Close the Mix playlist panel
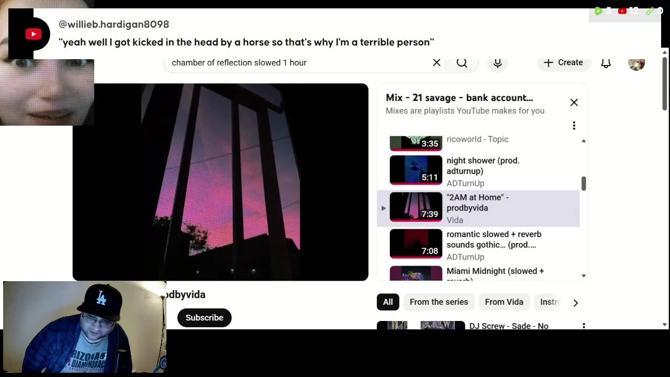Viewport: 670px width, 377px height. pyautogui.click(x=574, y=103)
